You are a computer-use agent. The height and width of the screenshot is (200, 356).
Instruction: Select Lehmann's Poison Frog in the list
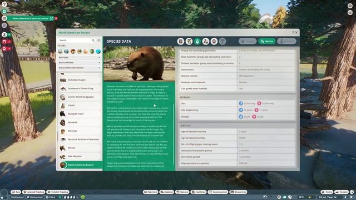pyautogui.click(x=80, y=88)
